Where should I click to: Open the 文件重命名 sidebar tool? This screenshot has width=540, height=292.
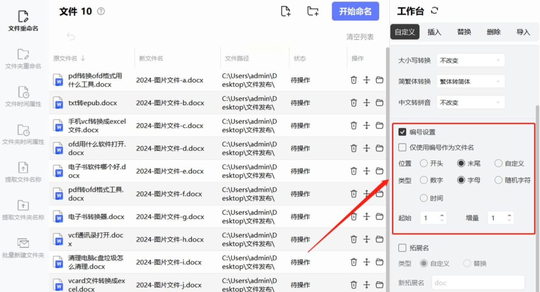pyautogui.click(x=23, y=21)
